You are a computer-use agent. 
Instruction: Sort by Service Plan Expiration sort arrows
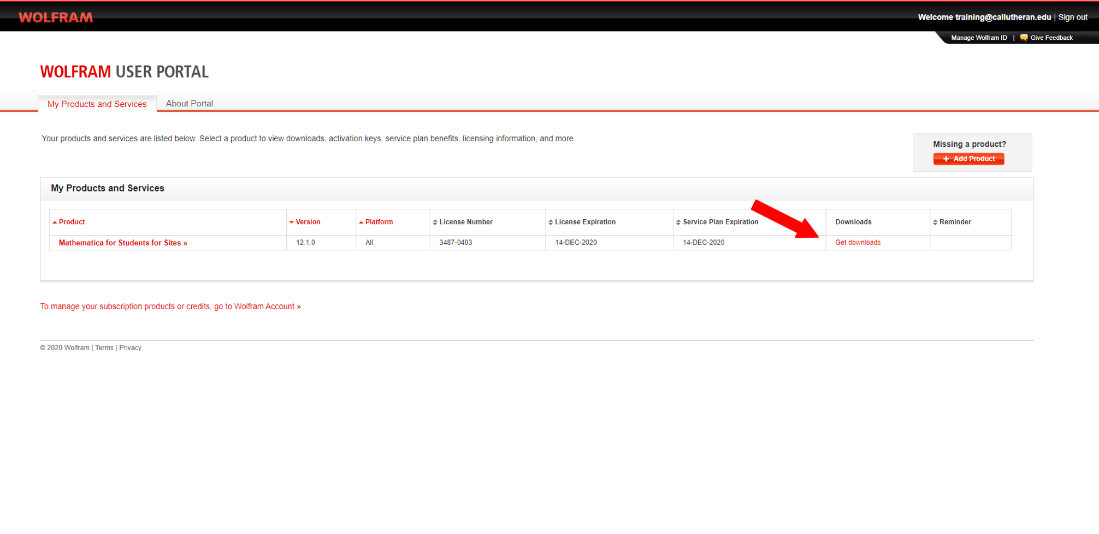pos(678,223)
